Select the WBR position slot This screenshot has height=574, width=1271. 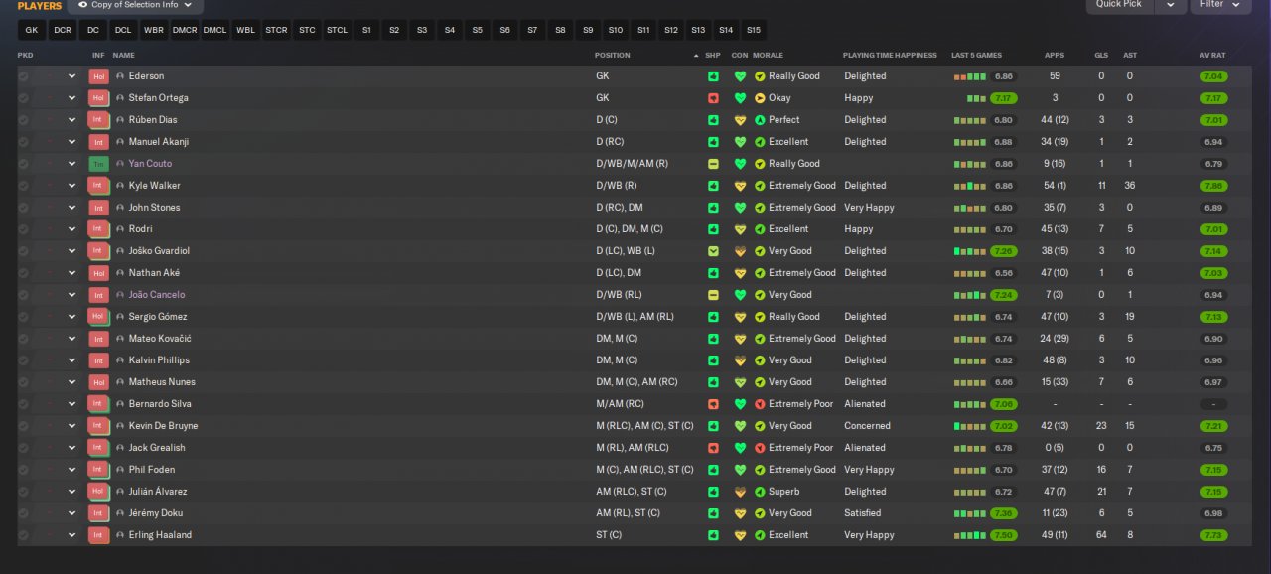(154, 31)
